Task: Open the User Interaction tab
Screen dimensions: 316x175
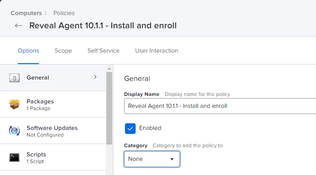Action: [x=156, y=51]
